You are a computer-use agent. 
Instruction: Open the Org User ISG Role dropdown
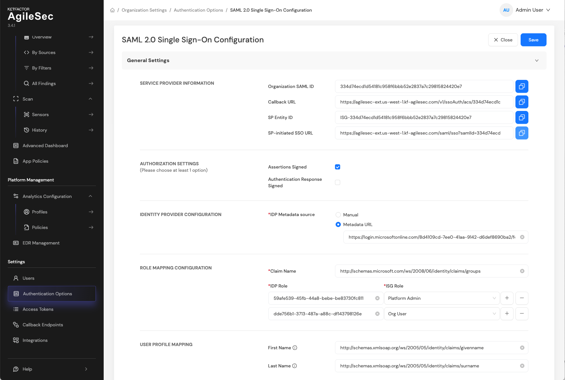click(442, 314)
